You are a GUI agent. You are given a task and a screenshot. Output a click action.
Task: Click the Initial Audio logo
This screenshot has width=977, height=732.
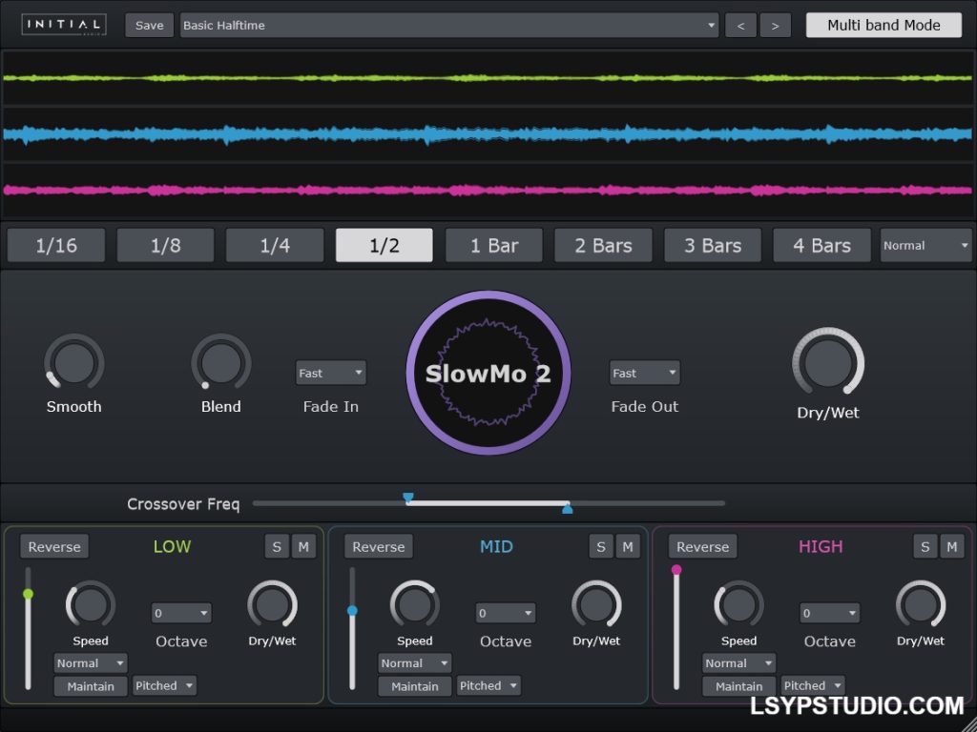64,25
